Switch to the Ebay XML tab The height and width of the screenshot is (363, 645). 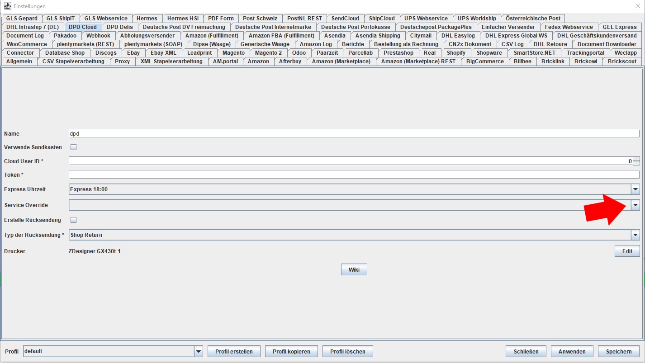[163, 53]
